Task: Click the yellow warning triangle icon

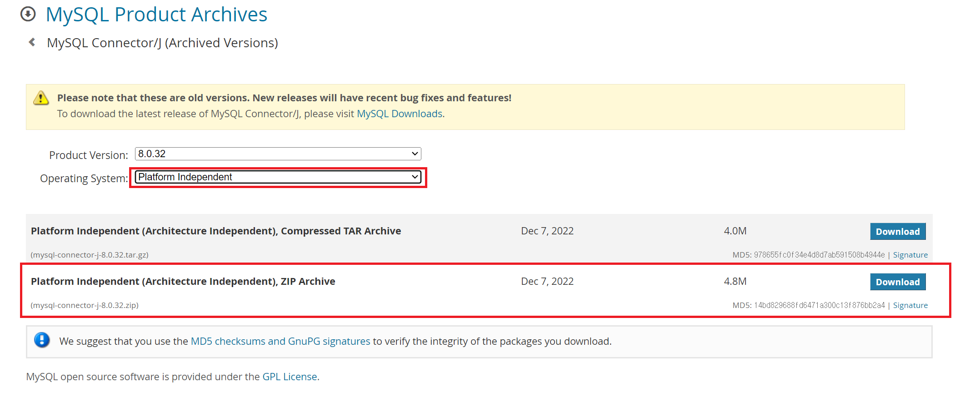Action: pyautogui.click(x=41, y=98)
